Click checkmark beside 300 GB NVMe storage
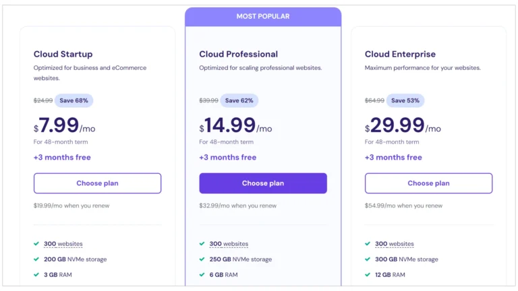Screen dimensions: 518x291 tap(368, 259)
